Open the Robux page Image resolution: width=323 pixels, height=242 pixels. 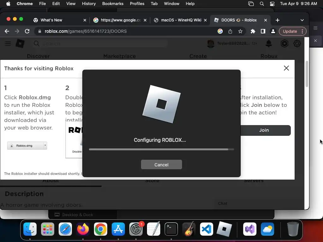269,56
